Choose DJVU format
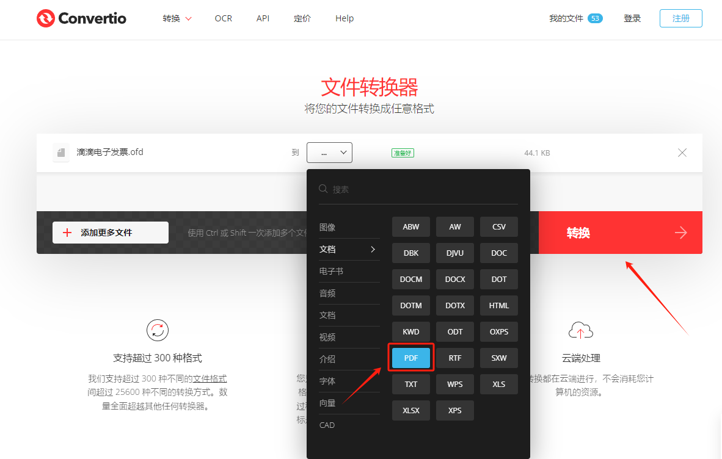722x459 pixels. [455, 253]
